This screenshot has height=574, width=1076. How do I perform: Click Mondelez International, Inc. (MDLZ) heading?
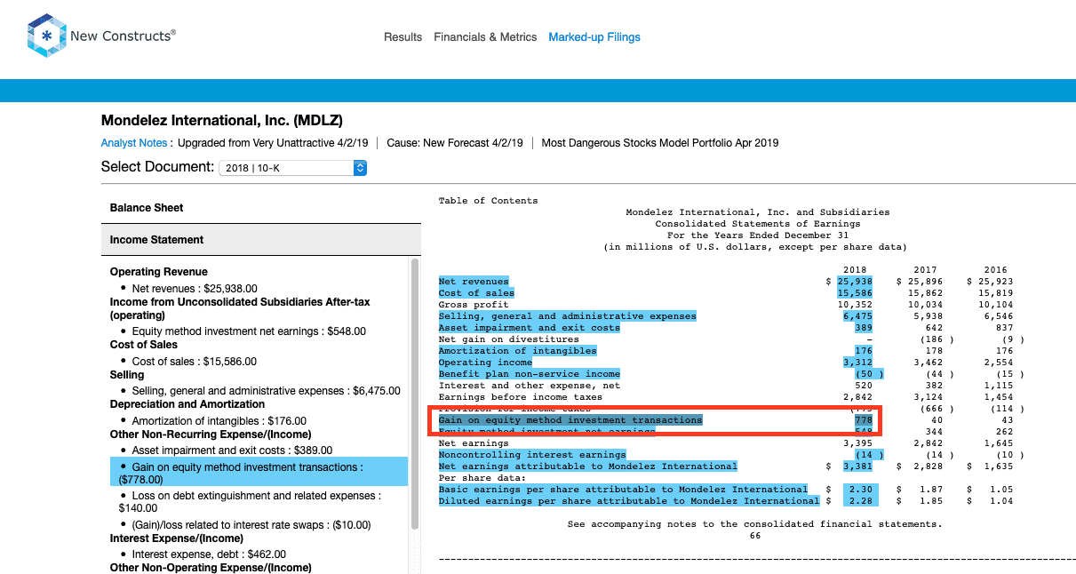click(222, 120)
